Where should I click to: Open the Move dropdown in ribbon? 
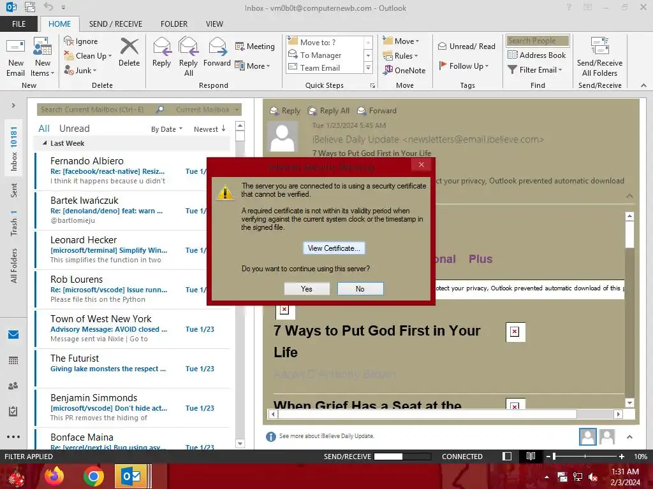coord(400,41)
